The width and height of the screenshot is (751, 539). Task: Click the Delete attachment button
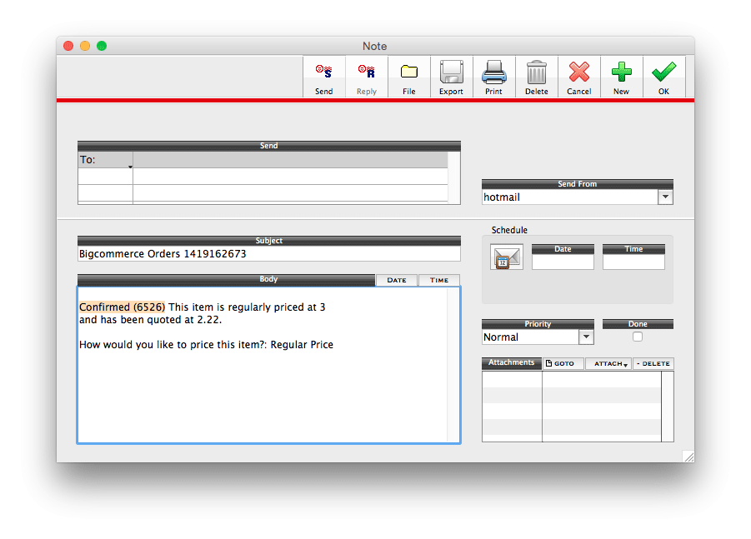pos(653,364)
